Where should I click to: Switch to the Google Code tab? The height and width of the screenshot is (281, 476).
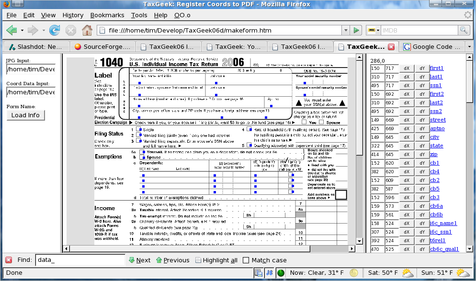[432, 47]
